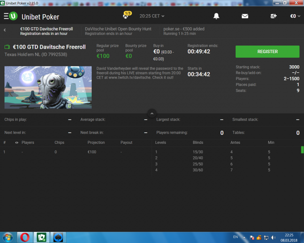
Task: Click the €100 projection value
Action: pos(92,152)
